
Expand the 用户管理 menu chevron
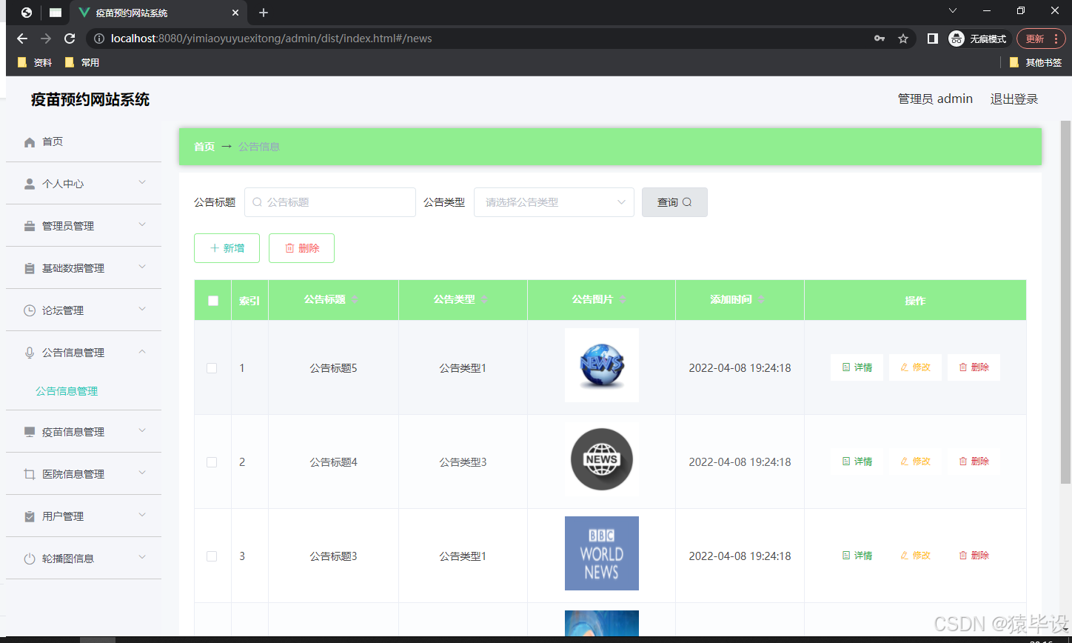[142, 515]
